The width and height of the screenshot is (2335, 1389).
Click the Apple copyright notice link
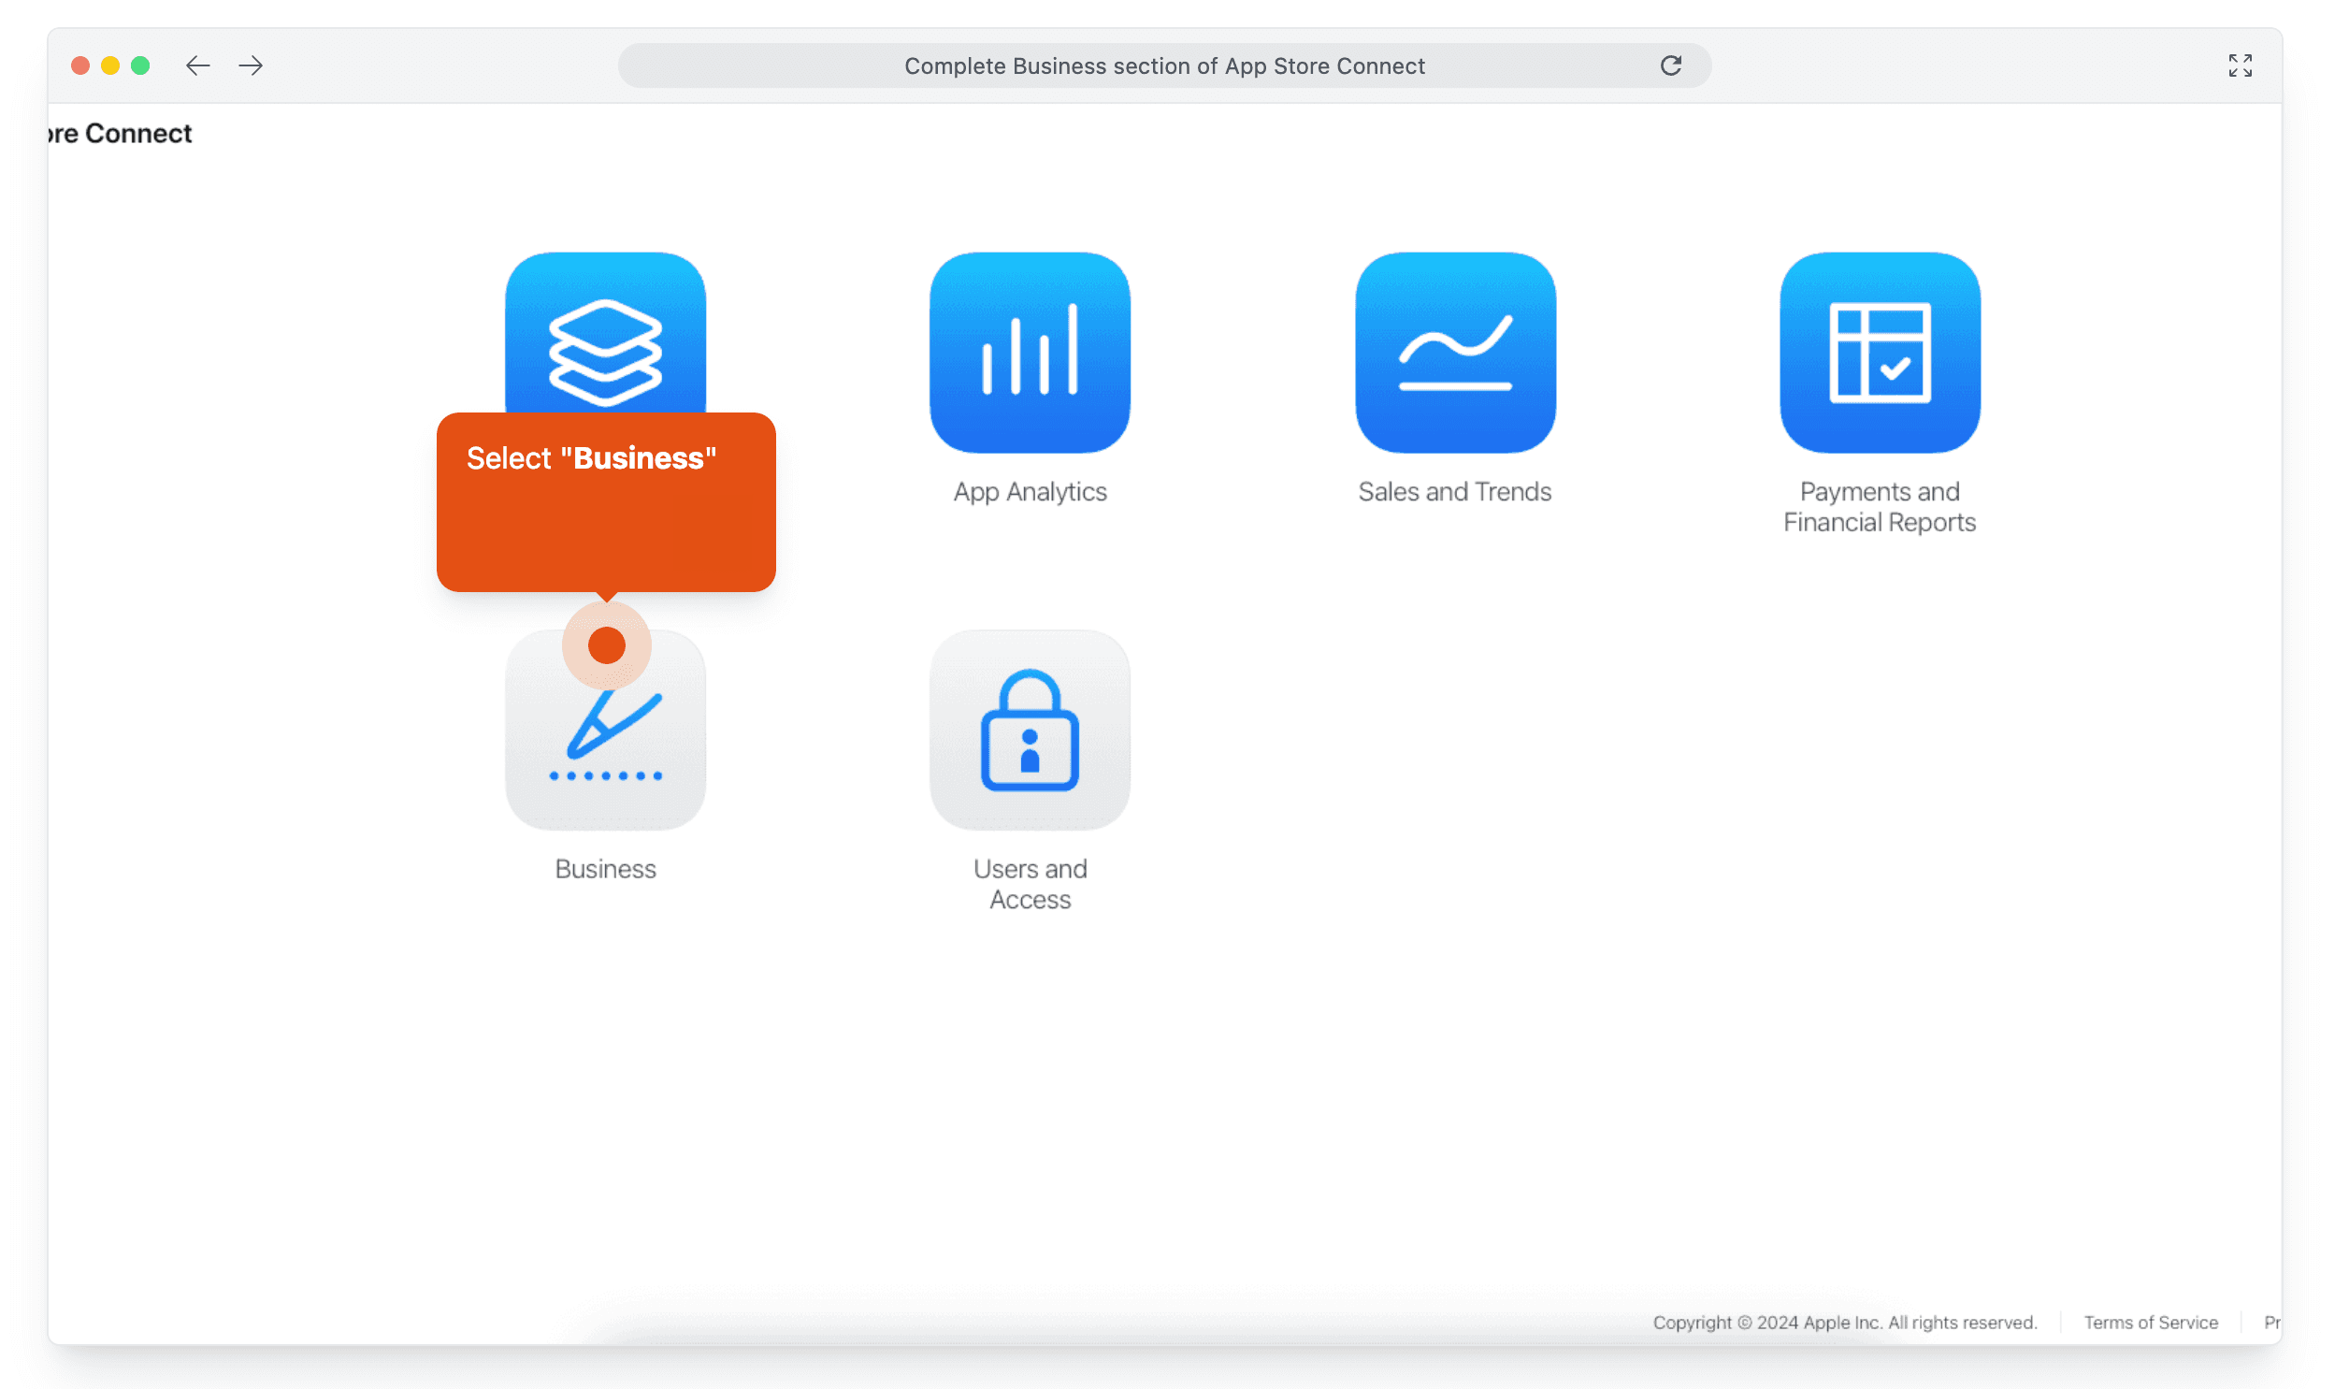(x=1846, y=1323)
